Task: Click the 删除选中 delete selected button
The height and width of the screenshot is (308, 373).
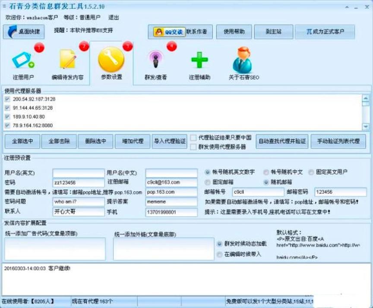Action: 96,141
